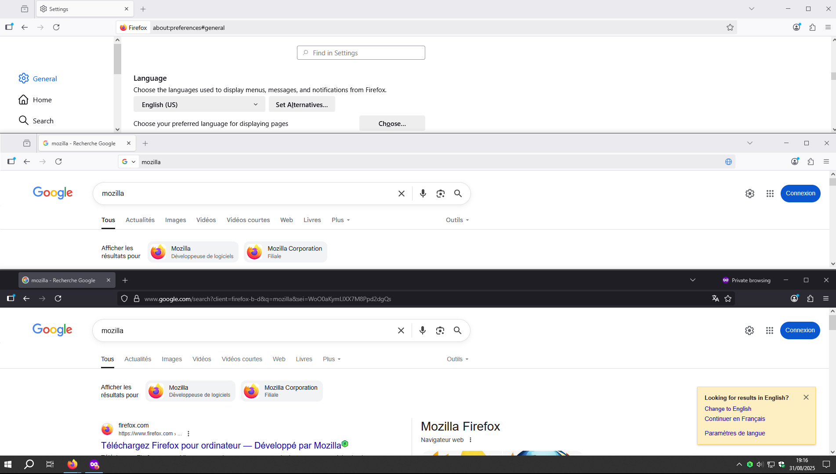Screen dimensions: 836x474
Task: Open the Windows Start menu
Action: point(8,464)
